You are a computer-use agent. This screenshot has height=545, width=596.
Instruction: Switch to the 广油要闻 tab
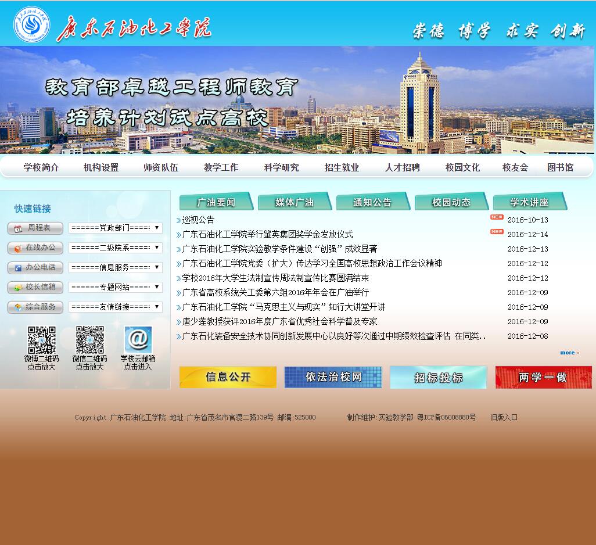[x=216, y=202]
